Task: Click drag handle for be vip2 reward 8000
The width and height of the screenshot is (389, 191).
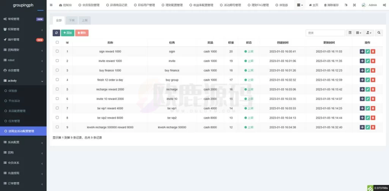Action: pyautogui.click(x=362, y=118)
